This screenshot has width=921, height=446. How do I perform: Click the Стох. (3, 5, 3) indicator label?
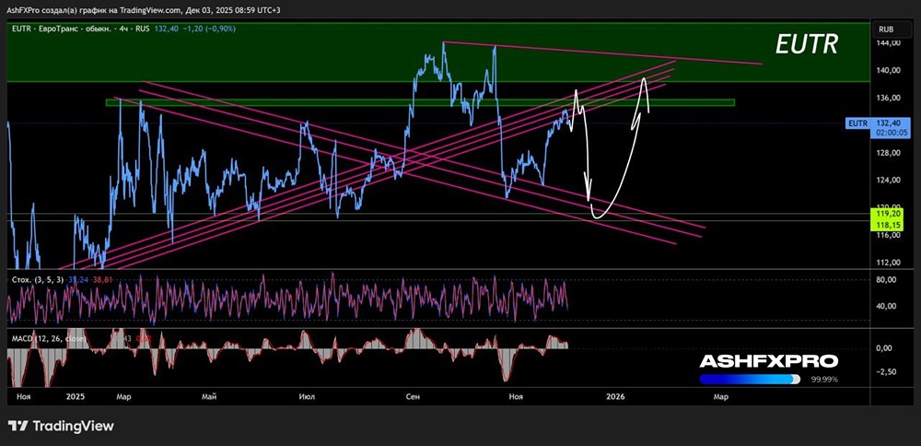[38, 280]
